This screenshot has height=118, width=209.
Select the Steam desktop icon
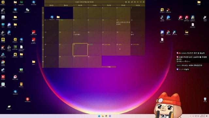3,70
